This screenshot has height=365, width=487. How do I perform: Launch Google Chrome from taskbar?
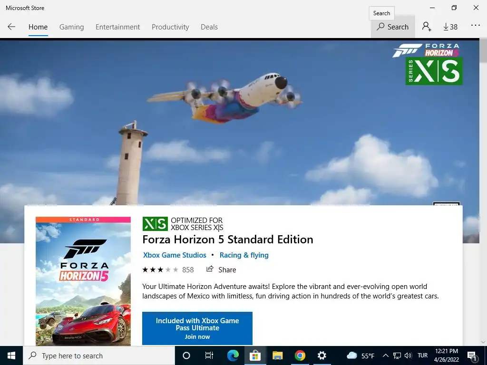coord(300,355)
